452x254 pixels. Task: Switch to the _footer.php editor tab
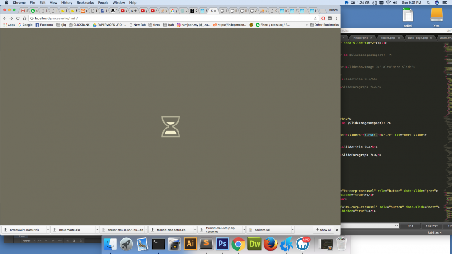(387, 38)
